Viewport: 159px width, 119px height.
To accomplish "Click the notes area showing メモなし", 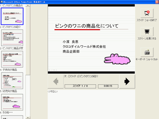I will (x=91, y=104).
